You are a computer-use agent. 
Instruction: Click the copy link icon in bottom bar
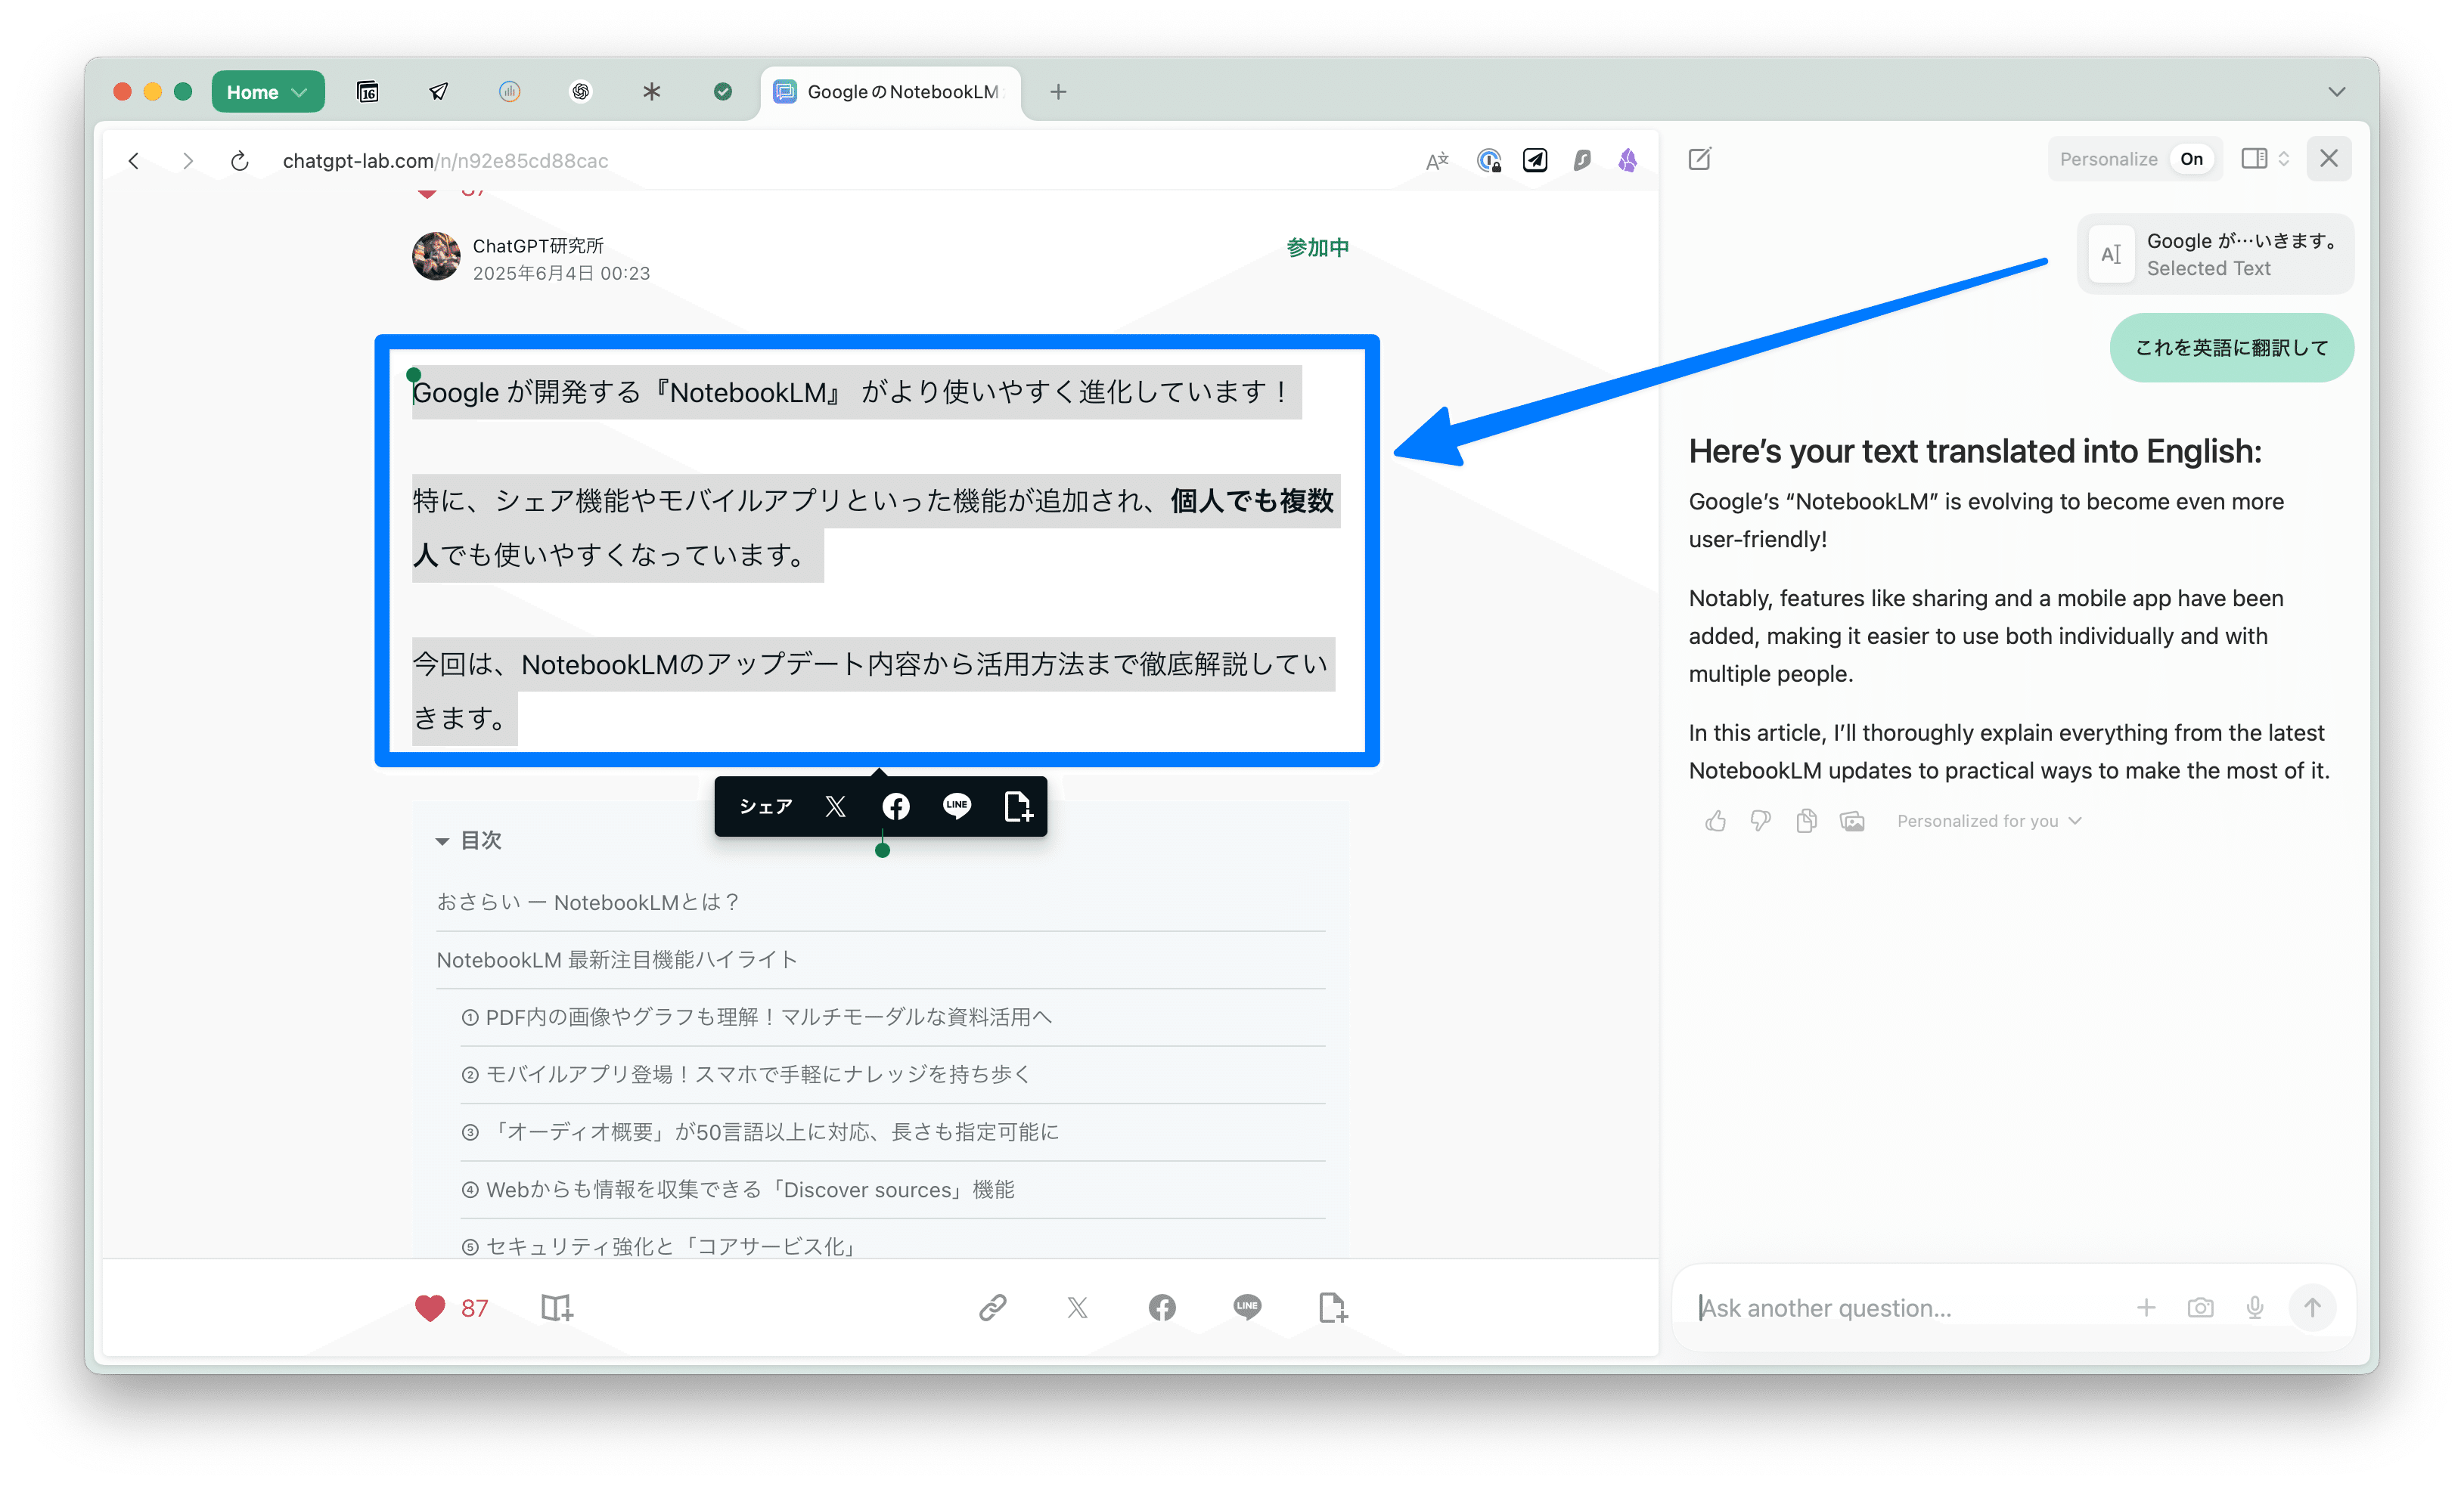pyautogui.click(x=992, y=1307)
